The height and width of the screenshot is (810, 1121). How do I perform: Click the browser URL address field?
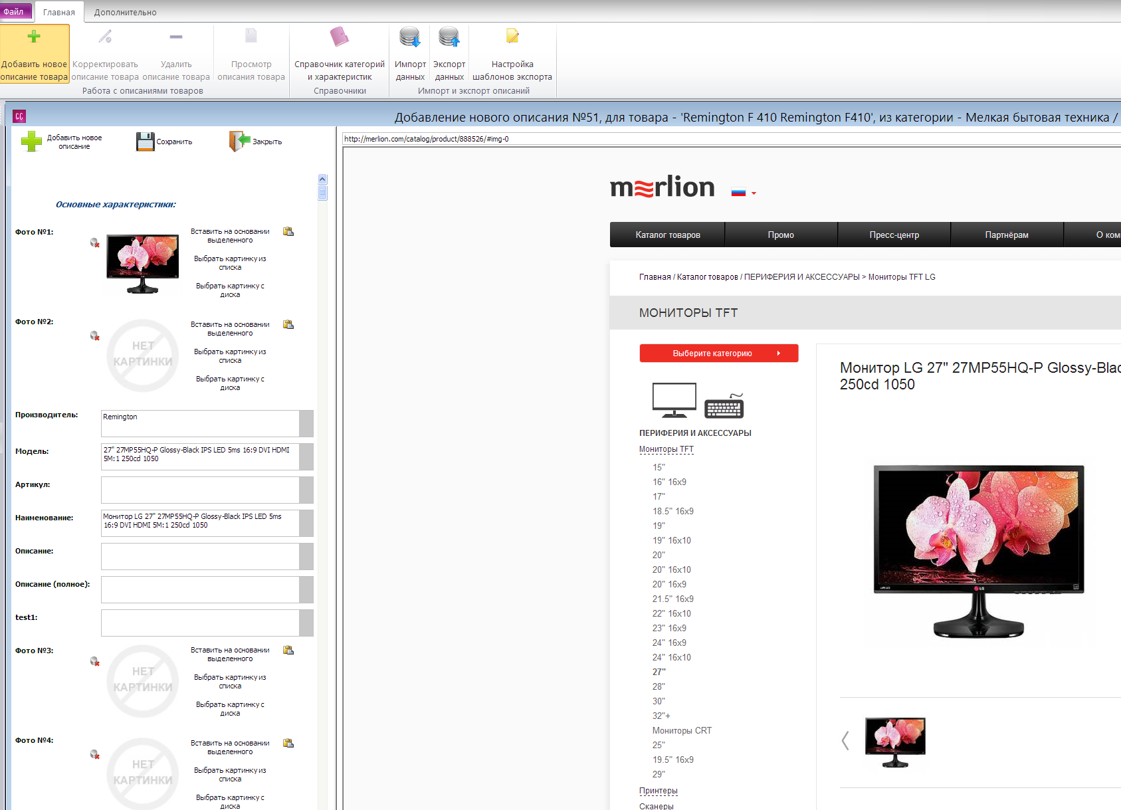[731, 139]
